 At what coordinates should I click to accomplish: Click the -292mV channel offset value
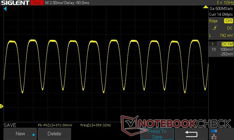(226, 54)
